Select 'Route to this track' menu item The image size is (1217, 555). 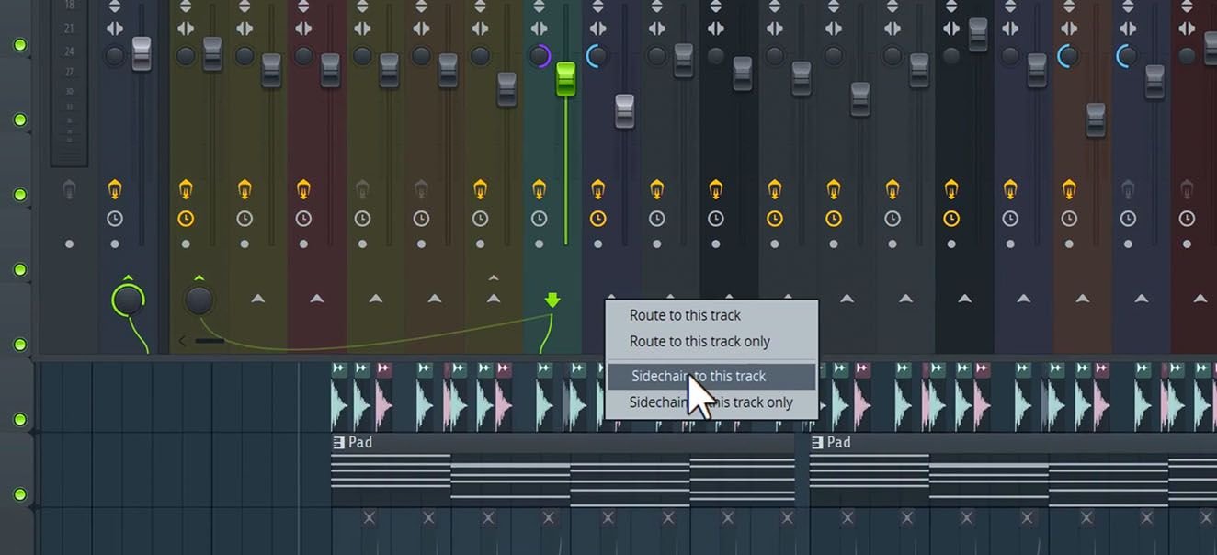click(x=685, y=315)
